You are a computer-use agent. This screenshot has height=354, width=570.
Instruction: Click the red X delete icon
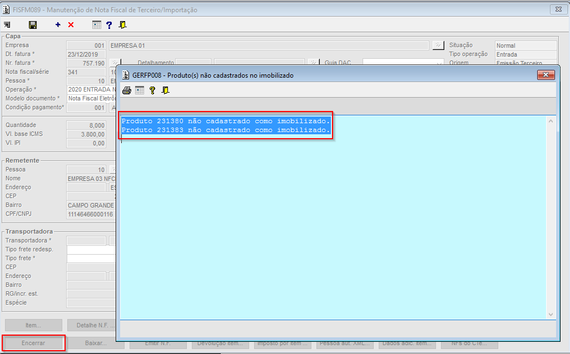coord(71,24)
